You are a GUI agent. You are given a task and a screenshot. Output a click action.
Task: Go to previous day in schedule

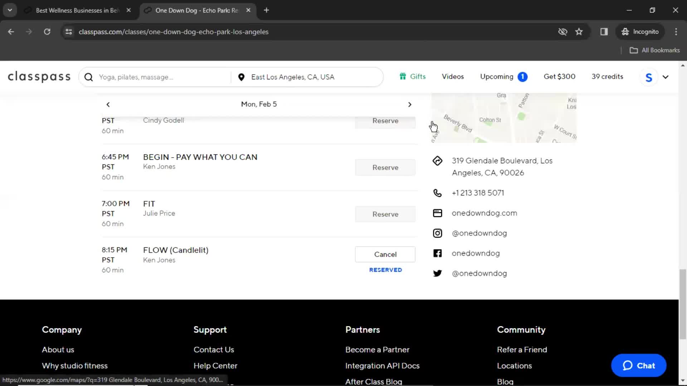108,104
